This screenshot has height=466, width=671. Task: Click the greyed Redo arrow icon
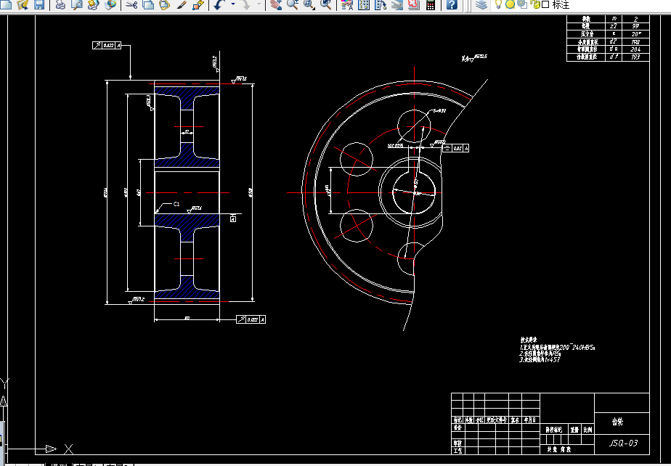click(x=245, y=4)
